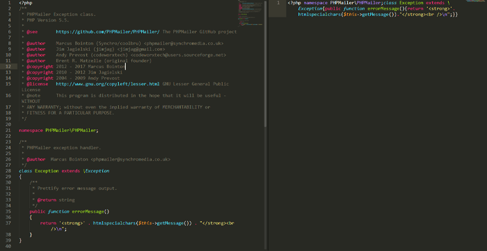The image size is (487, 251).
Task: Click line number 21 in the left gutter
Action: click(8, 130)
